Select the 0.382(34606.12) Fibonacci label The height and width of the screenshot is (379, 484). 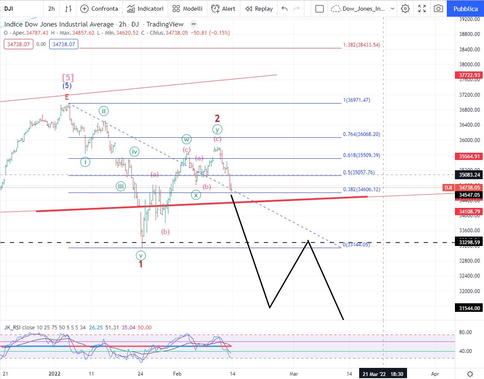(361, 189)
